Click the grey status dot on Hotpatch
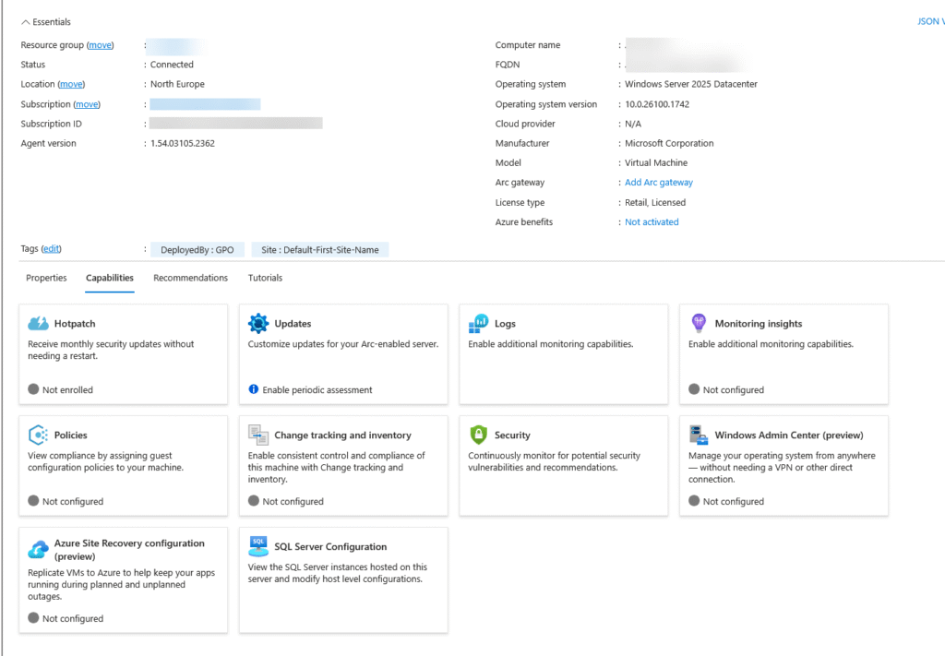The height and width of the screenshot is (656, 945). (33, 389)
